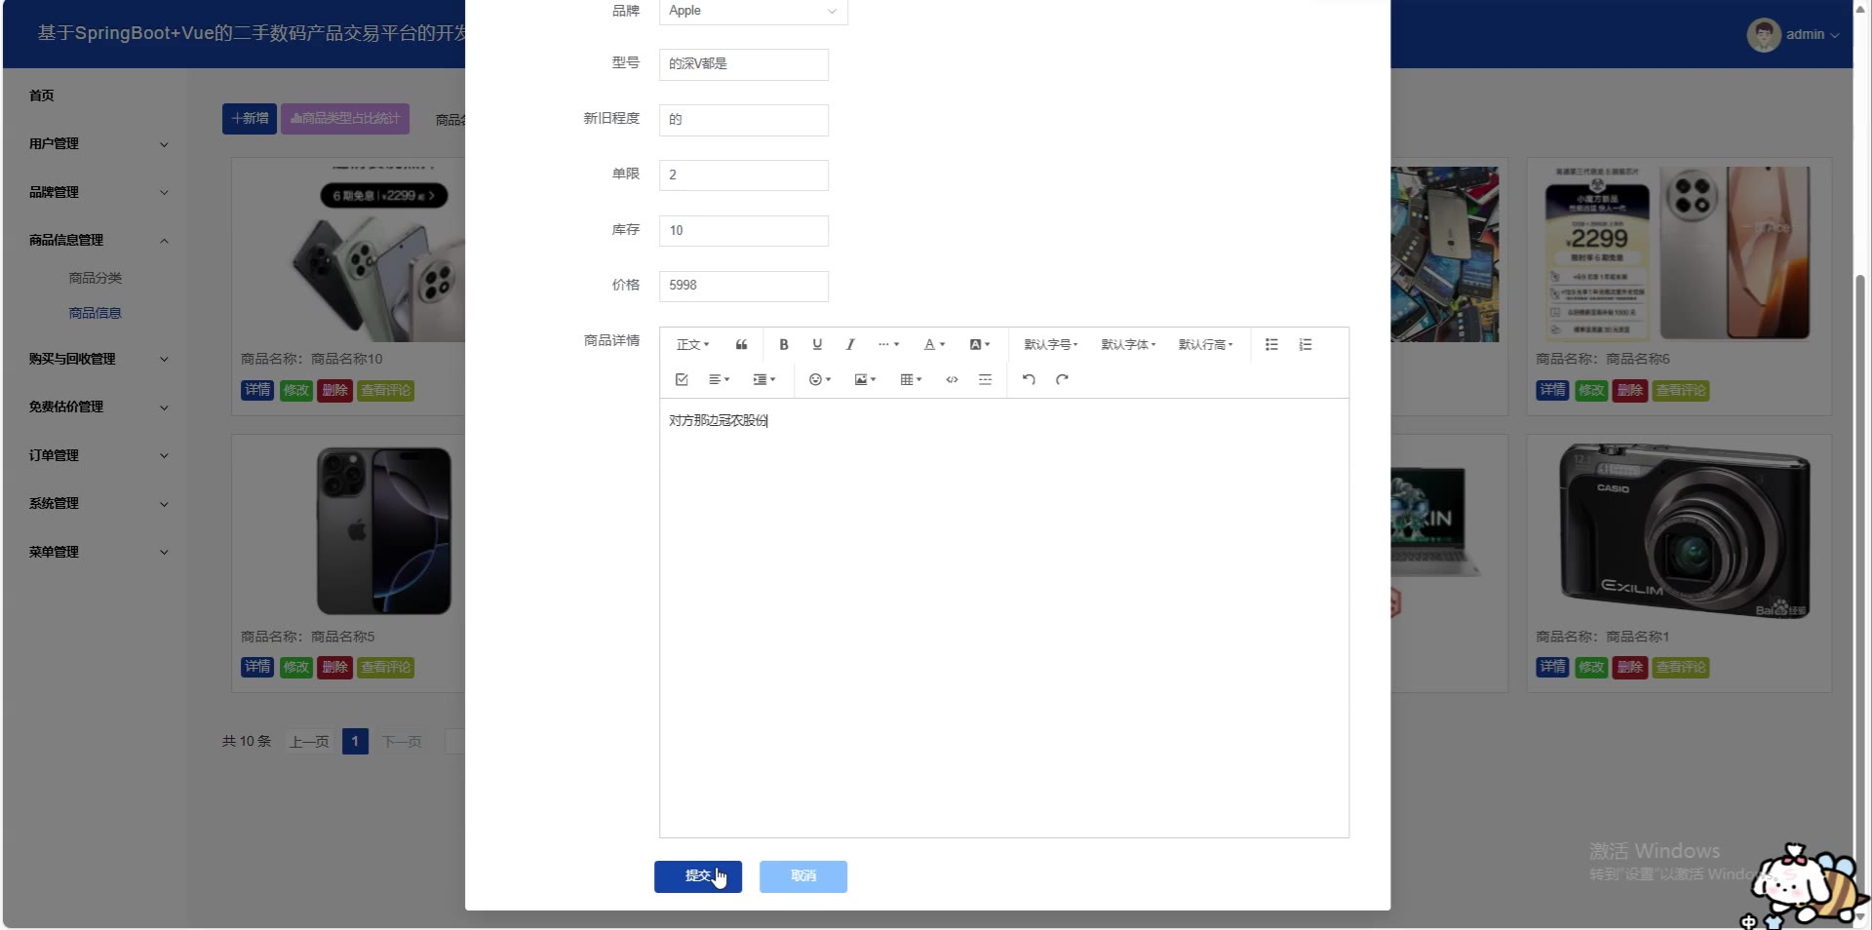Focus the 价格 price input showing 5998
Viewport: 1872px width, 930px height.
click(744, 286)
